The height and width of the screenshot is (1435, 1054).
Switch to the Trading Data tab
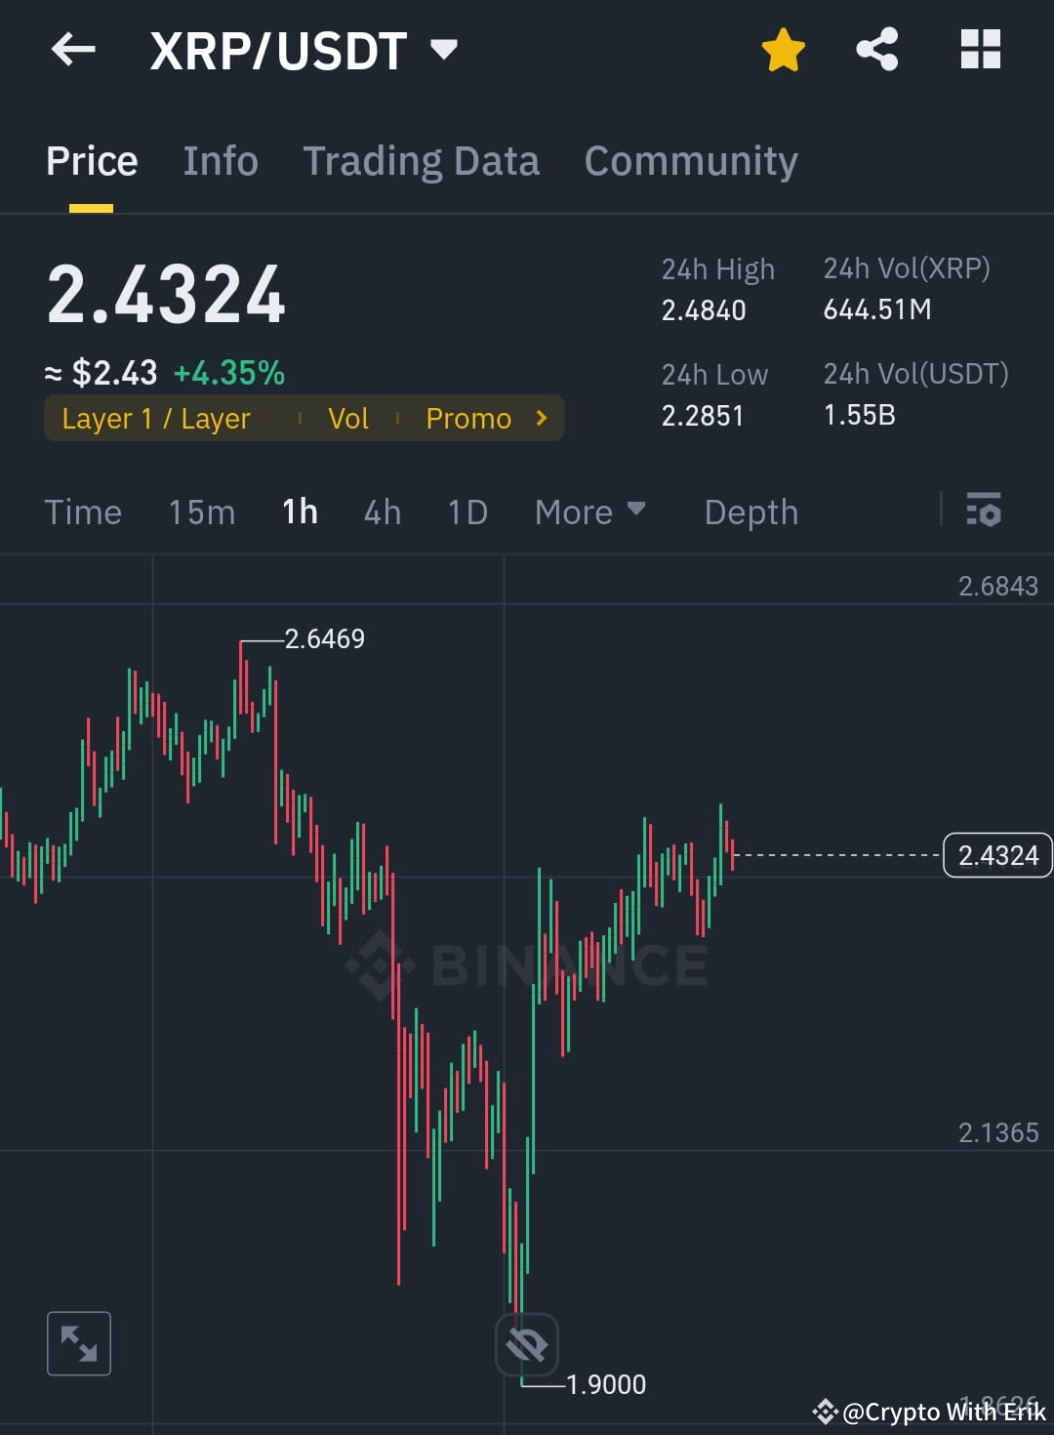422,160
